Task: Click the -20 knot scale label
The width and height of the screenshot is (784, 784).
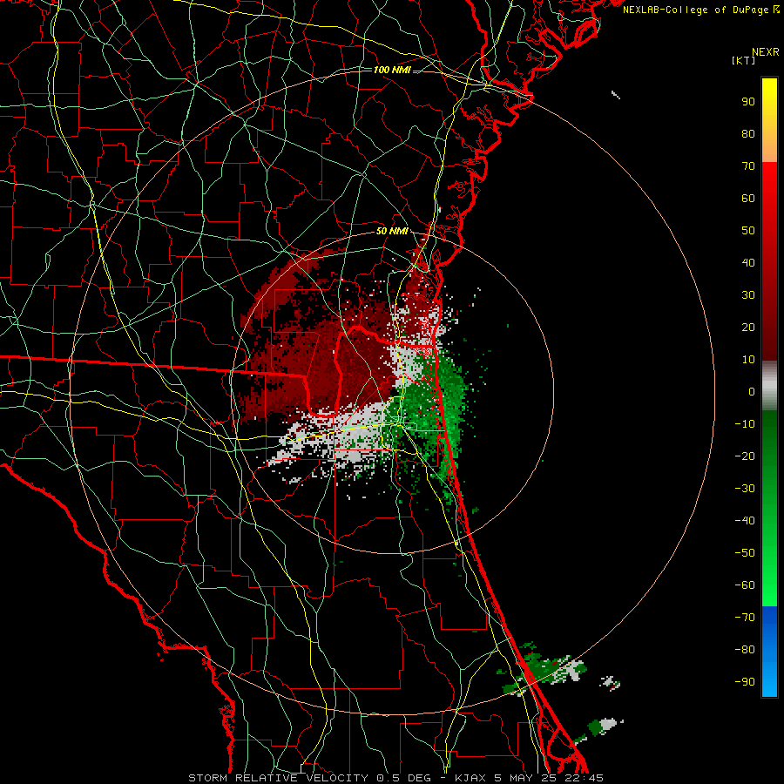Action: [x=745, y=456]
